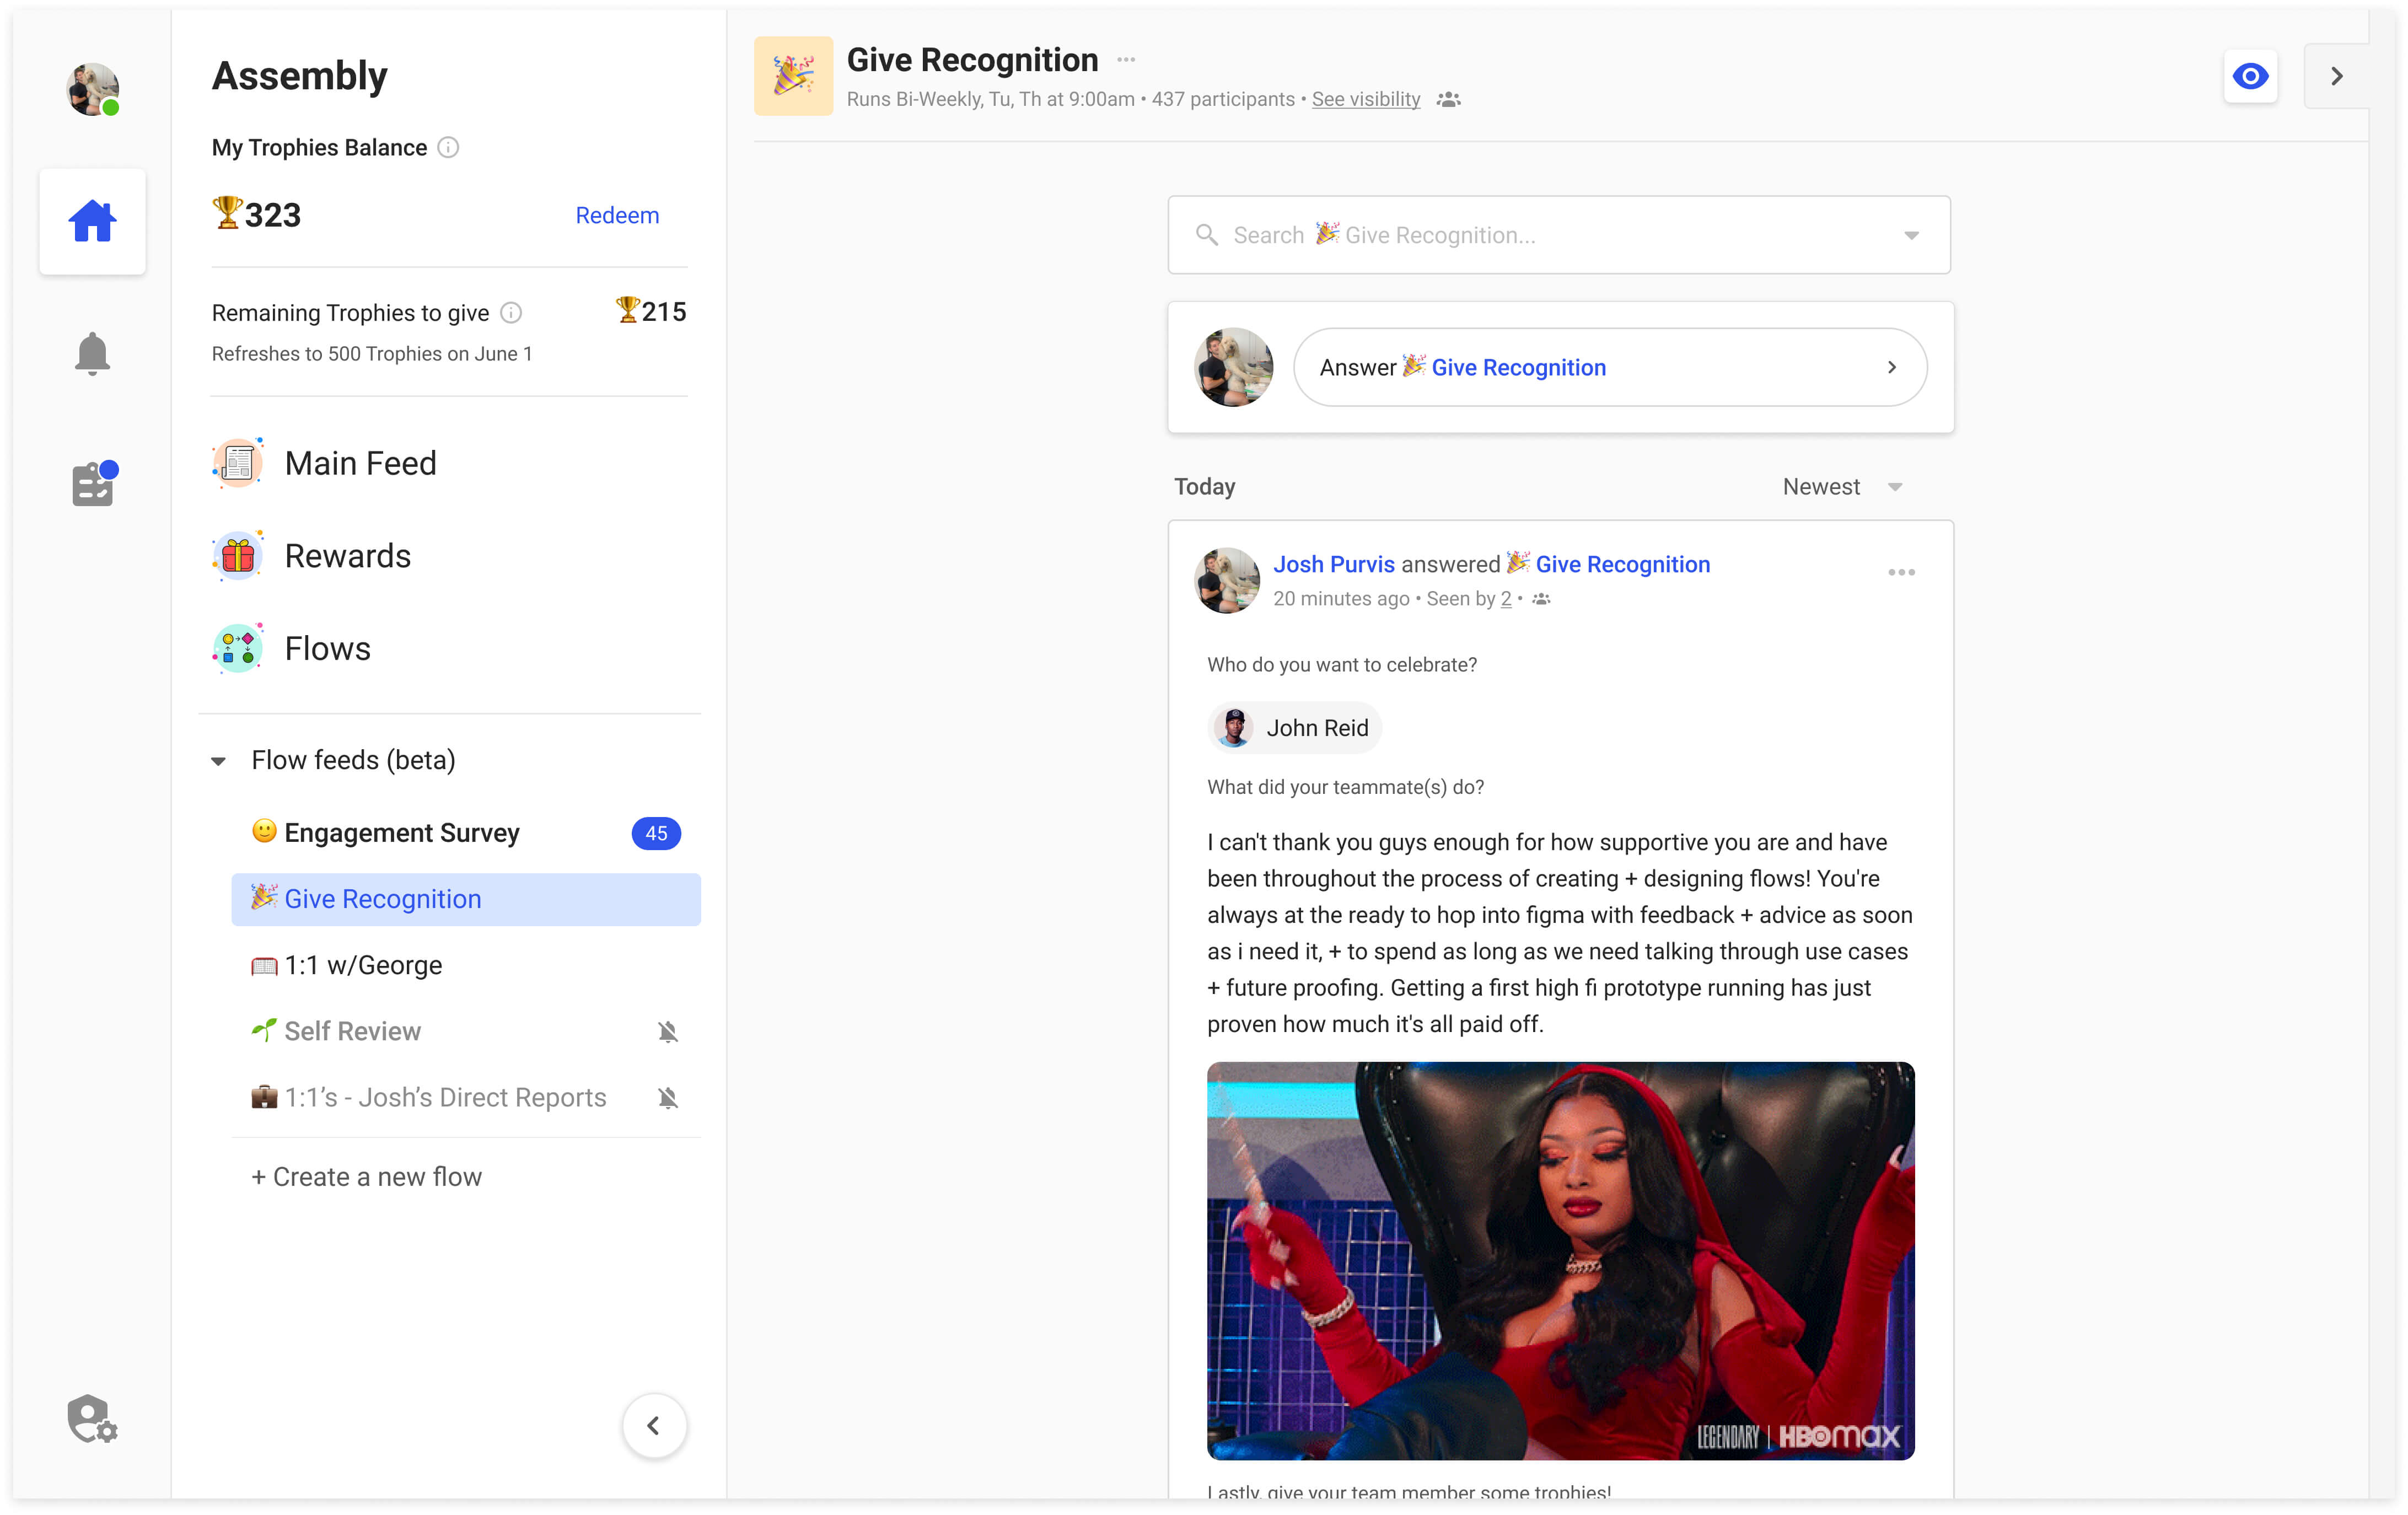Open the tasks icon with blue dot

[93, 484]
